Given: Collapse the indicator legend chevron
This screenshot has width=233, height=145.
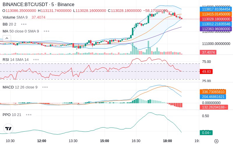Looking at the screenshot, I should (7, 38).
